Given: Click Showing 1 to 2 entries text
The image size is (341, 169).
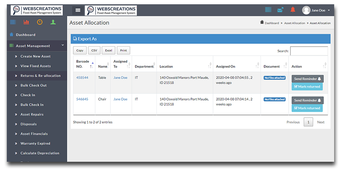Looking at the screenshot, I should point(93,122).
